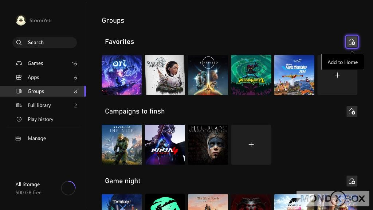This screenshot has width=373, height=210.
Task: Open Full library in the sidebar
Action: pyautogui.click(x=39, y=105)
